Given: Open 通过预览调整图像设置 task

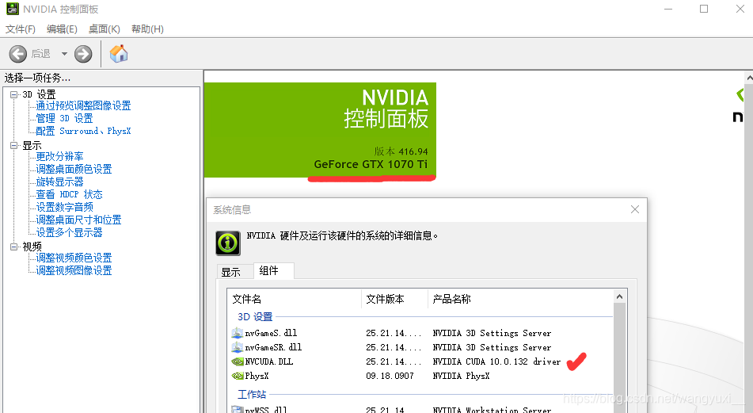Looking at the screenshot, I should [x=83, y=105].
